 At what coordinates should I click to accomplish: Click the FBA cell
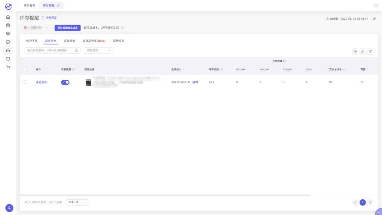(212, 82)
